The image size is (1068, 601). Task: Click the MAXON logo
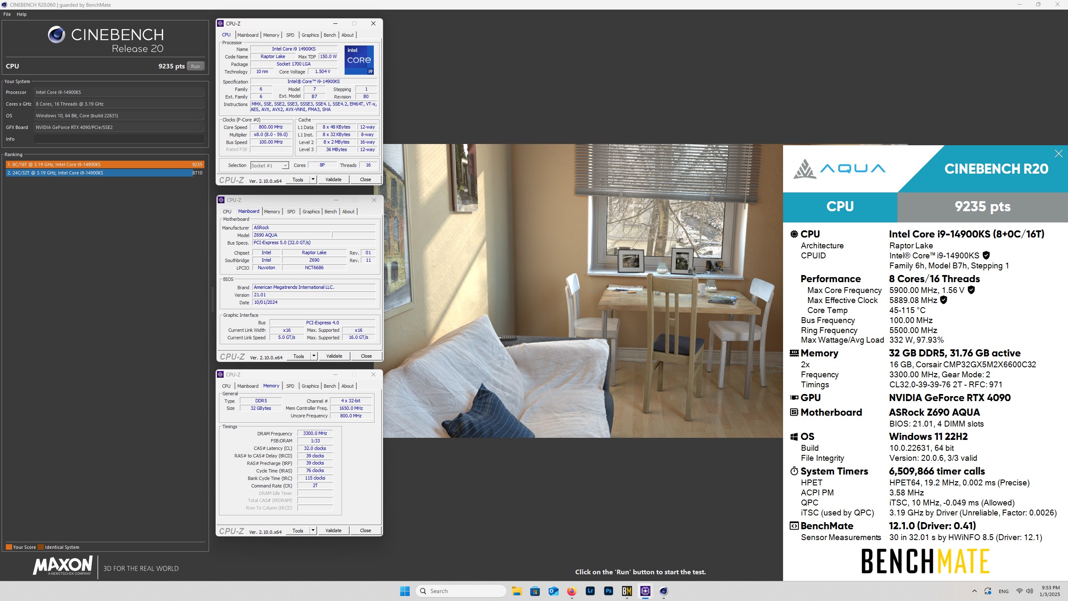click(x=63, y=566)
